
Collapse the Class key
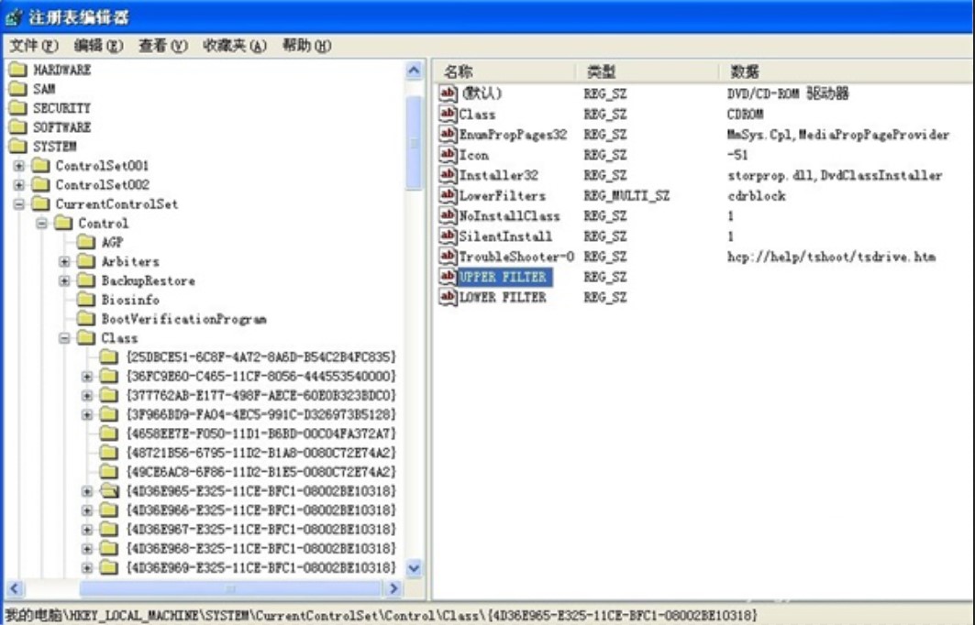(x=65, y=338)
